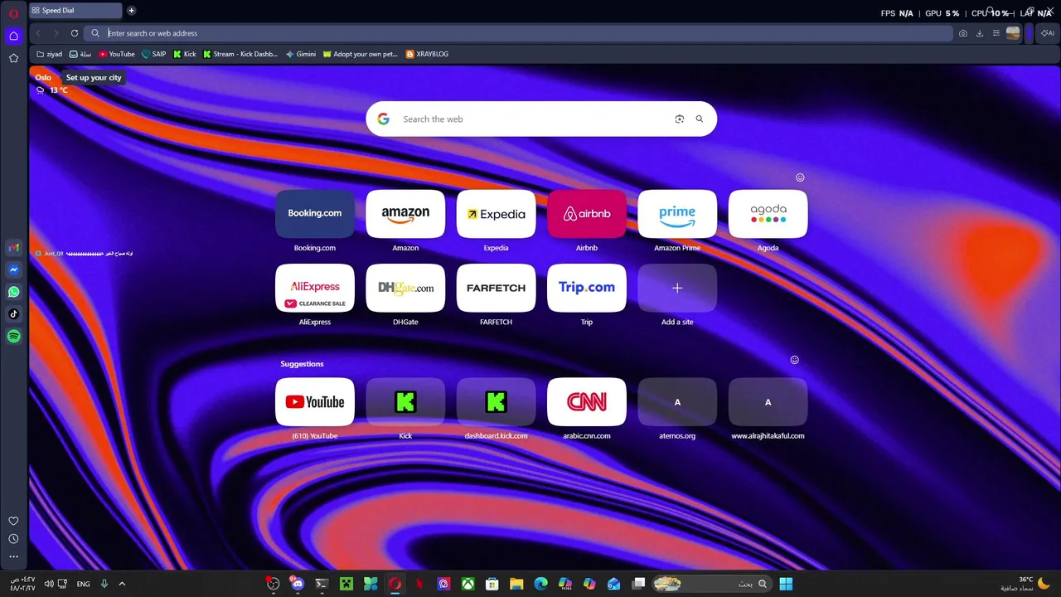Viewport: 1061px width, 597px height.
Task: Search by image with camera lens icon
Action: point(680,119)
